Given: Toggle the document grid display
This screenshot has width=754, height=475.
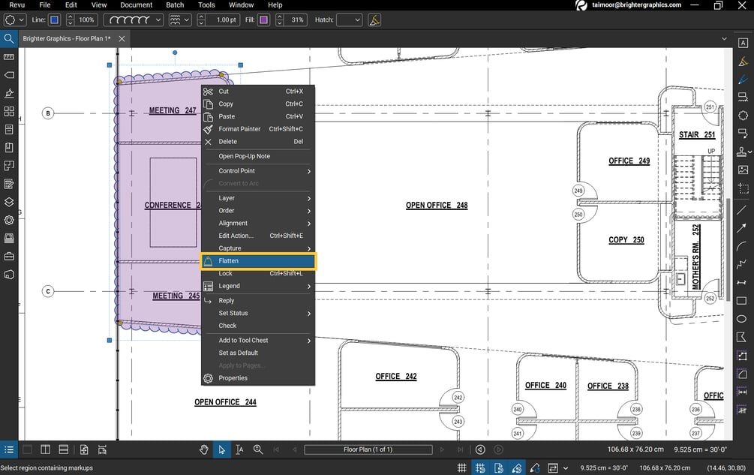Looking at the screenshot, I should (x=462, y=467).
